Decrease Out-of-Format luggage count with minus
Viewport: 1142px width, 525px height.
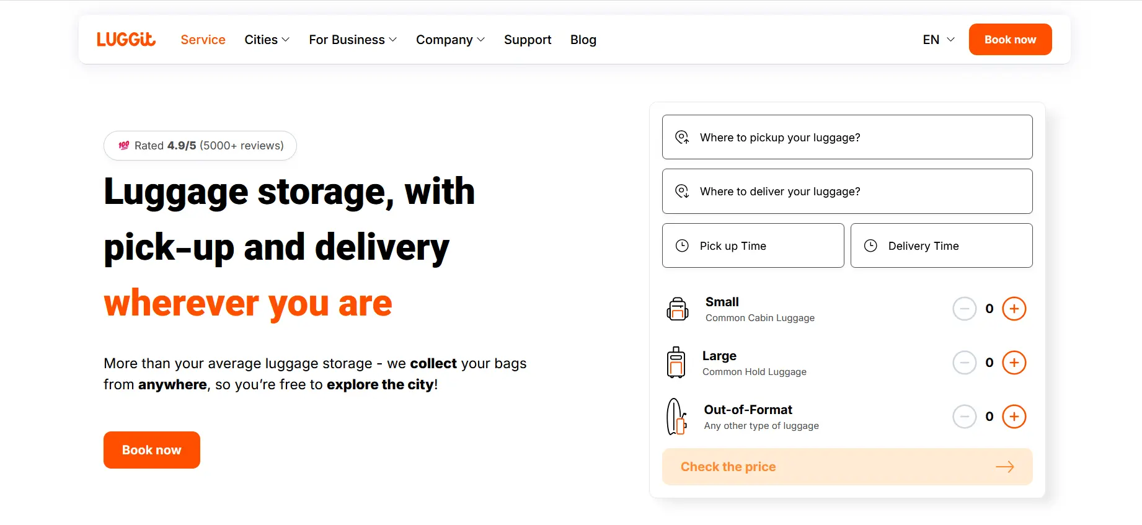point(965,417)
